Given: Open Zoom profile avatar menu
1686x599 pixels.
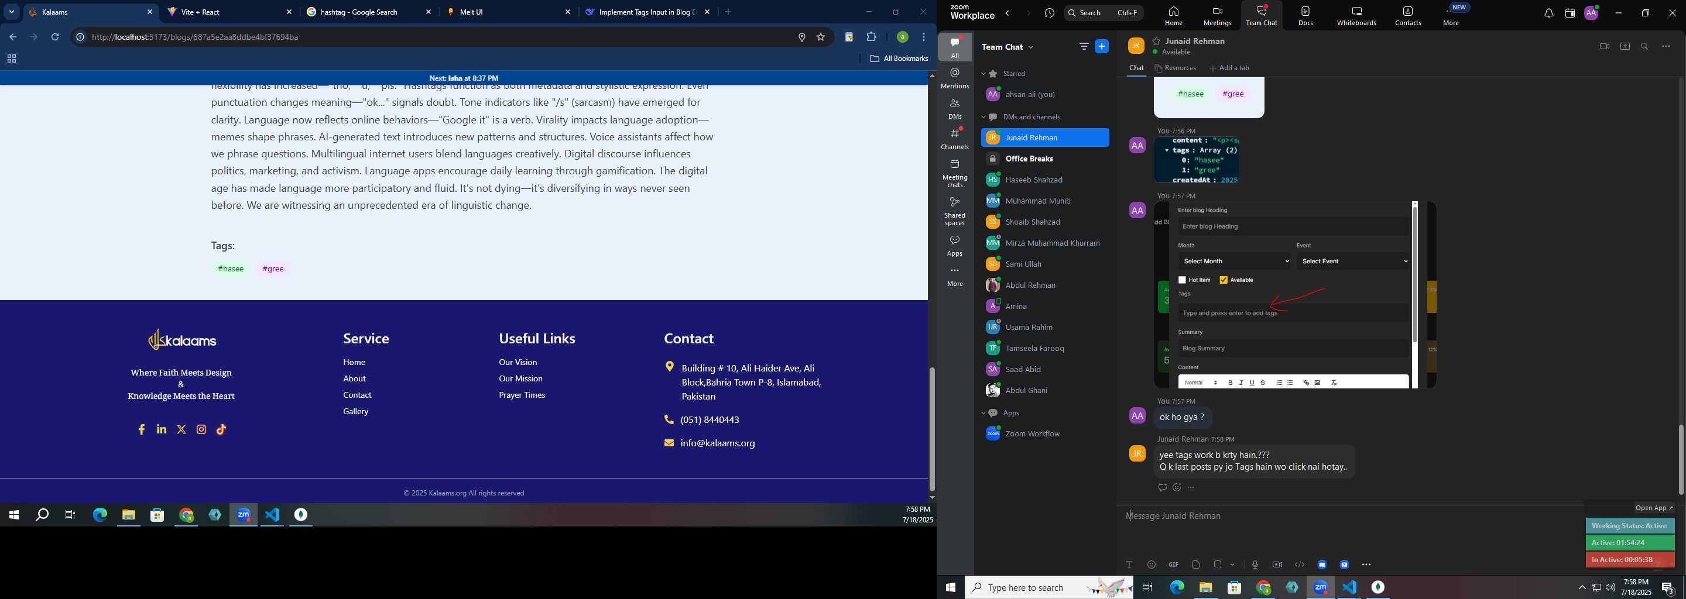Looking at the screenshot, I should click(1591, 12).
